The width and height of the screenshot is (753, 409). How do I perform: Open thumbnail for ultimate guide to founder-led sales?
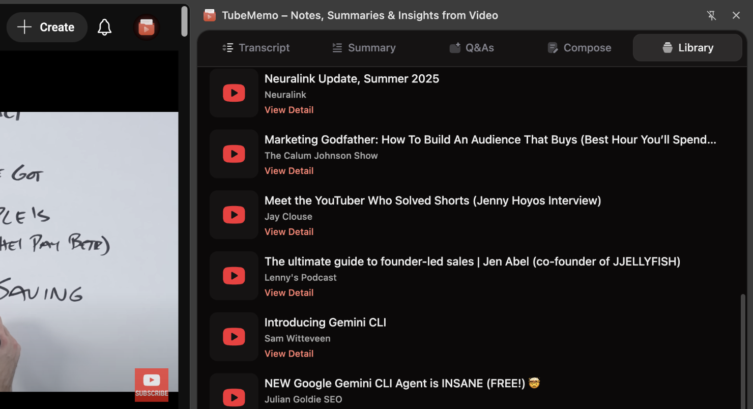(x=234, y=276)
